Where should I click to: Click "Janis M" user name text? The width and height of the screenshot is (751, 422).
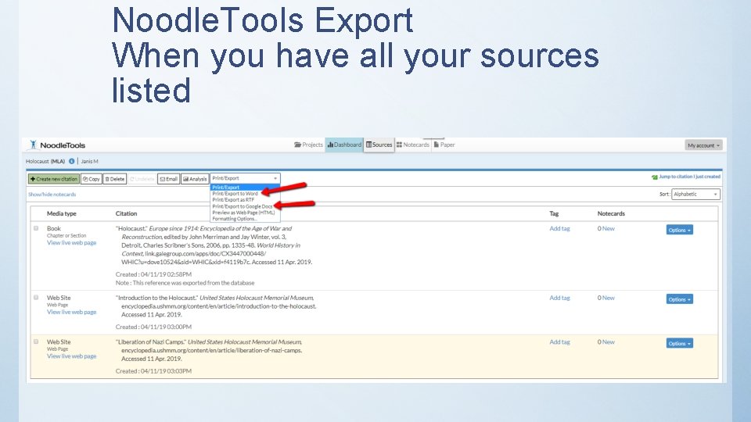click(89, 161)
